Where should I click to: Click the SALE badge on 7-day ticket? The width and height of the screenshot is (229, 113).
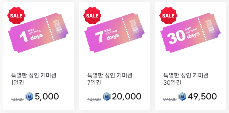92,16
